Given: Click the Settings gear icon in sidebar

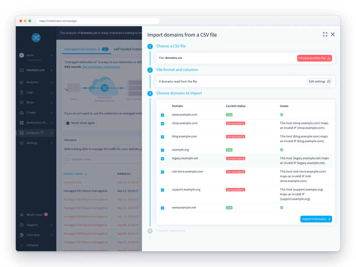Looking at the screenshot, I should (x=22, y=143).
